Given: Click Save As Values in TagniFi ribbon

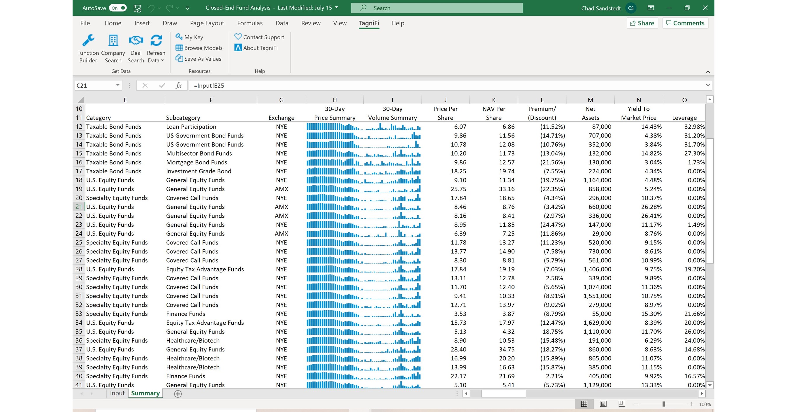Looking at the screenshot, I should pos(199,59).
